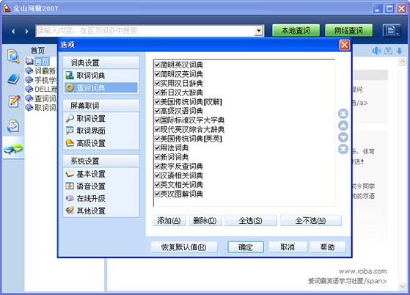This screenshot has height=295, width=410.
Task: Click the speaker pronunciation icon
Action: click(376, 51)
